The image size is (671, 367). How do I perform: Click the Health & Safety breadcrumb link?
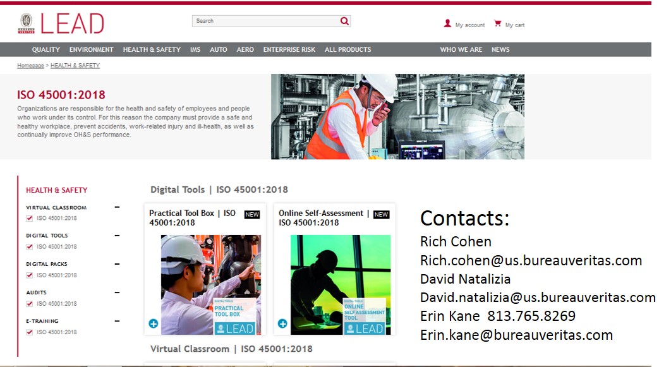click(x=75, y=66)
